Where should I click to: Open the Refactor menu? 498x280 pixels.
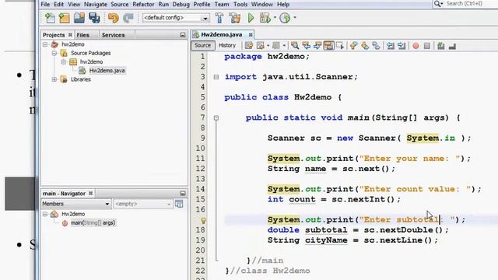(x=143, y=5)
